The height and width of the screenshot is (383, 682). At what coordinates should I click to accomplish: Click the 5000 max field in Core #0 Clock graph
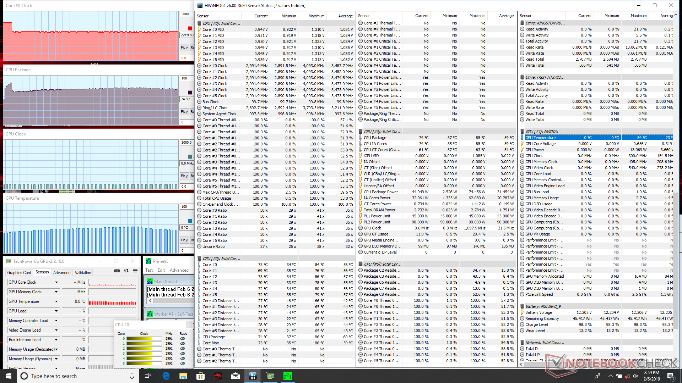coord(186,14)
